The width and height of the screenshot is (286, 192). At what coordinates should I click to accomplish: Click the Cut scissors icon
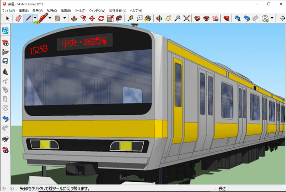tap(5, 81)
